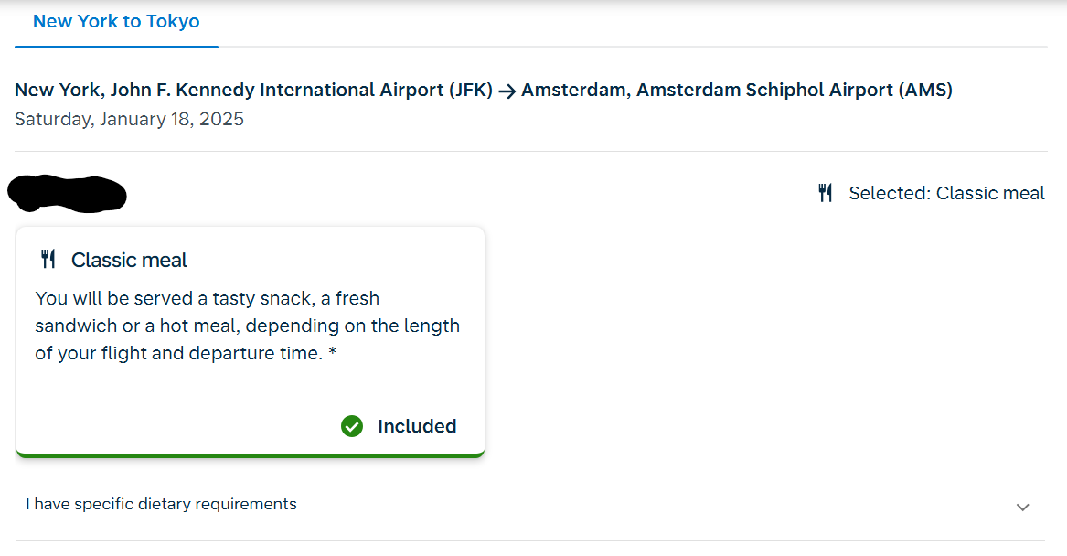The image size is (1067, 556).
Task: Click the green bar under Classic meal card
Action: point(250,454)
